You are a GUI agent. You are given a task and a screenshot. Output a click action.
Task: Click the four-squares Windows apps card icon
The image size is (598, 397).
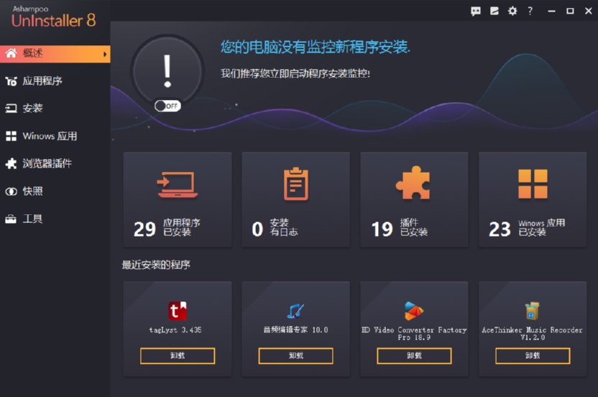point(533,184)
